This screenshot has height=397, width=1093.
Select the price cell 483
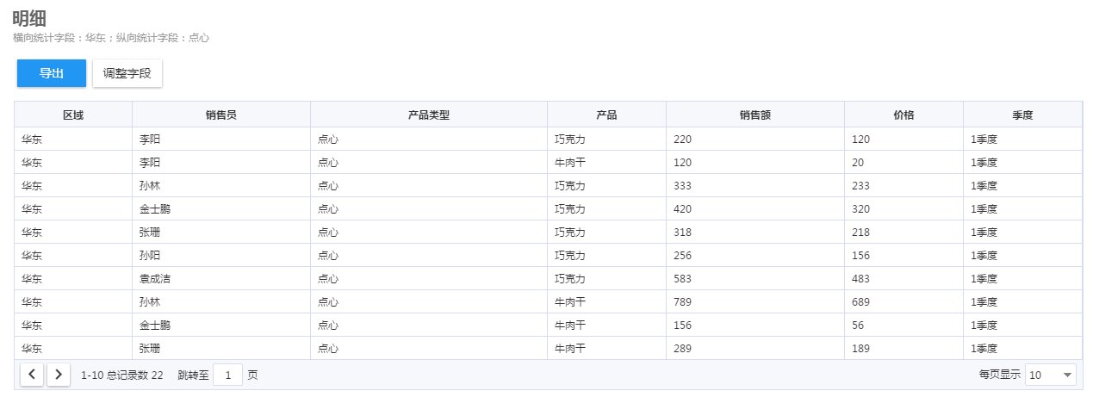(904, 278)
